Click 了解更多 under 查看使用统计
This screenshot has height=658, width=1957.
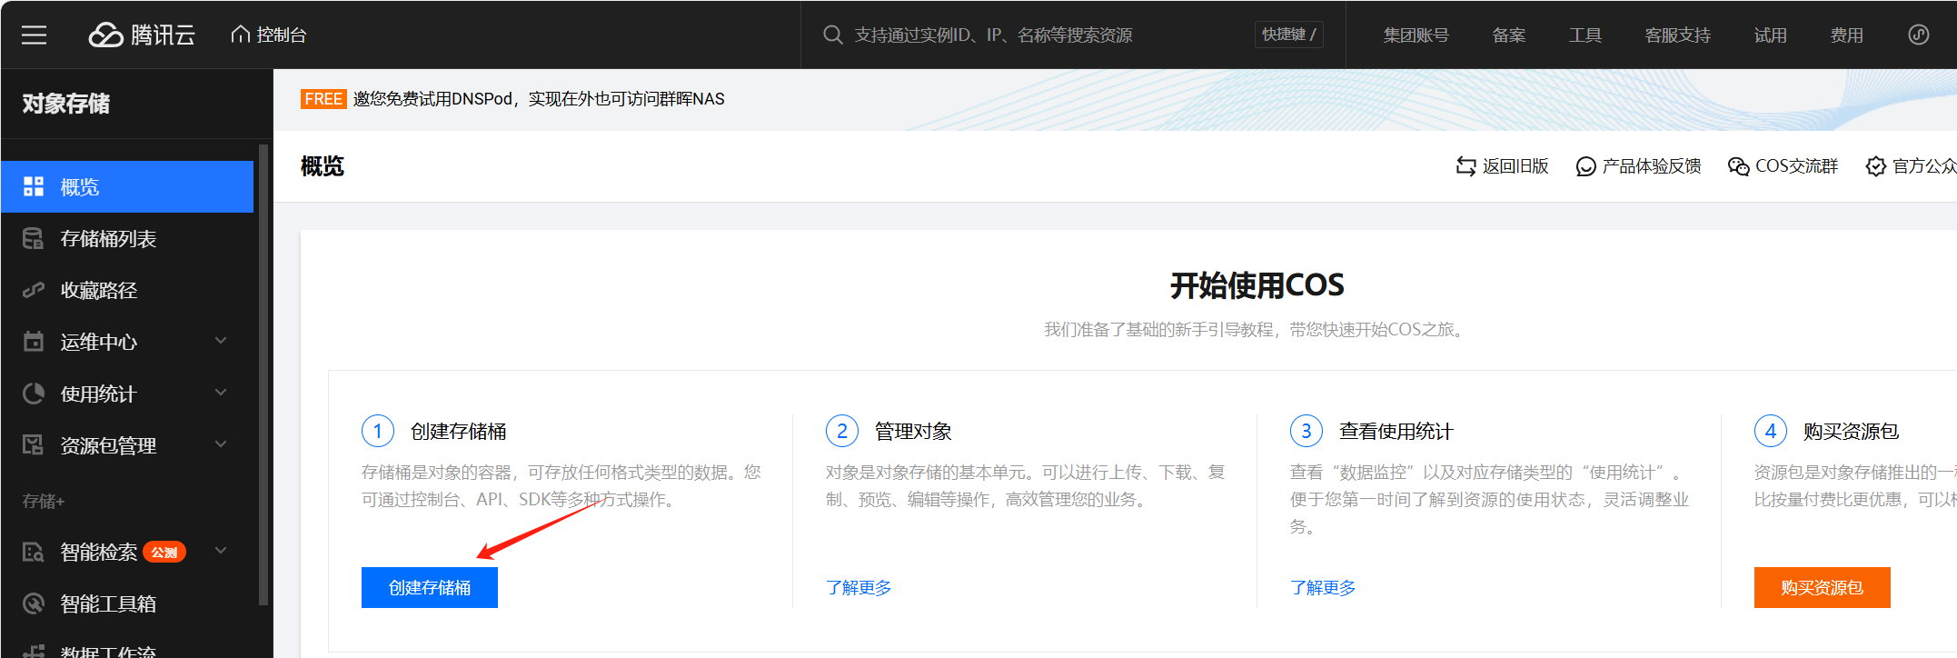(x=1323, y=588)
